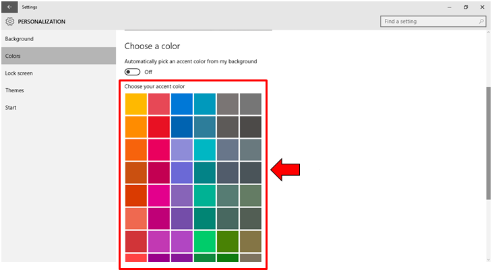Go to Lock screen settings
The image size is (492, 272).
(19, 73)
